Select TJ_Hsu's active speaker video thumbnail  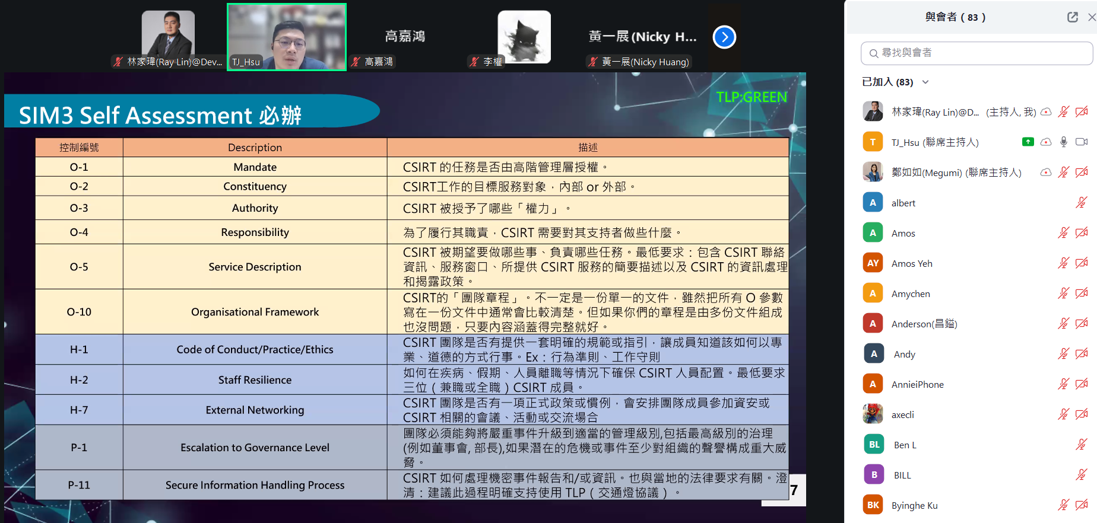click(287, 37)
